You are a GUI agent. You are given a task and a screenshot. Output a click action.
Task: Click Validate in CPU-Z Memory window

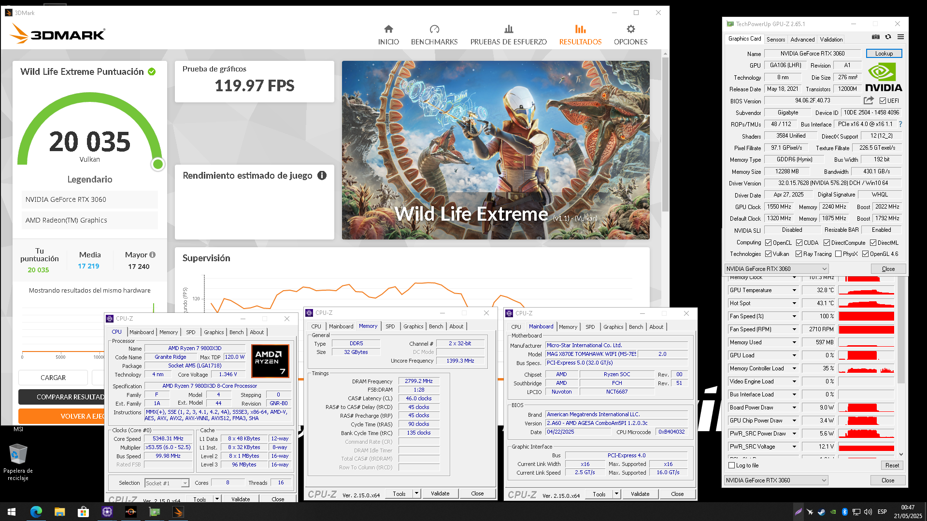[440, 493]
